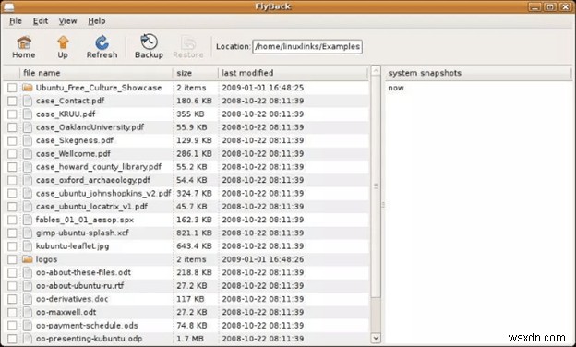The width and height of the screenshot is (576, 347).
Task: Open the View menu
Action: 68,21
